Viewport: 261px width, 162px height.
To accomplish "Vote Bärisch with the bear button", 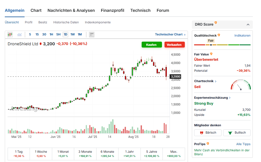I will pyautogui.click(x=208, y=133).
